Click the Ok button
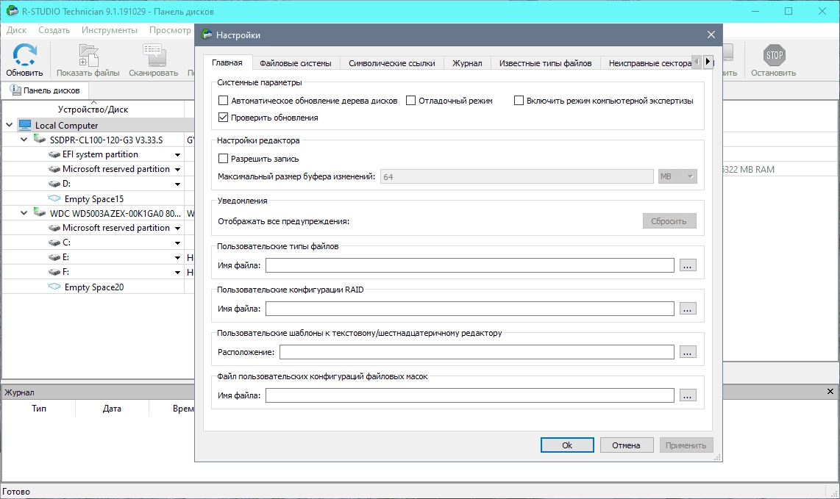 pyautogui.click(x=567, y=445)
